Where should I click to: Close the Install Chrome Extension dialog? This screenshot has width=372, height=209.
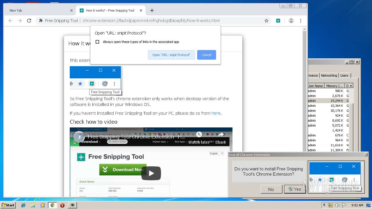pyautogui.click(x=366, y=154)
